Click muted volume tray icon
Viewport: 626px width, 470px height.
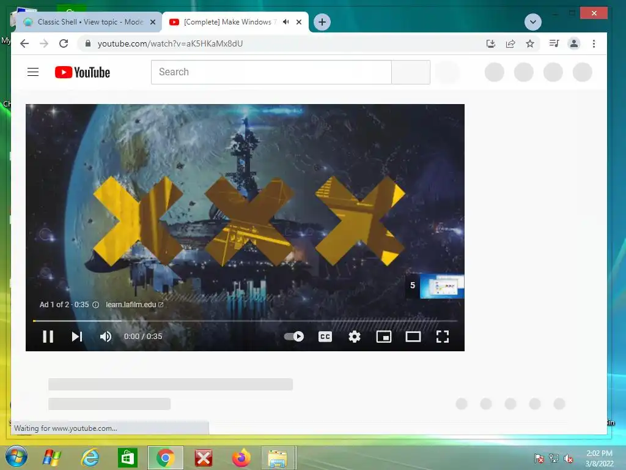(569, 458)
